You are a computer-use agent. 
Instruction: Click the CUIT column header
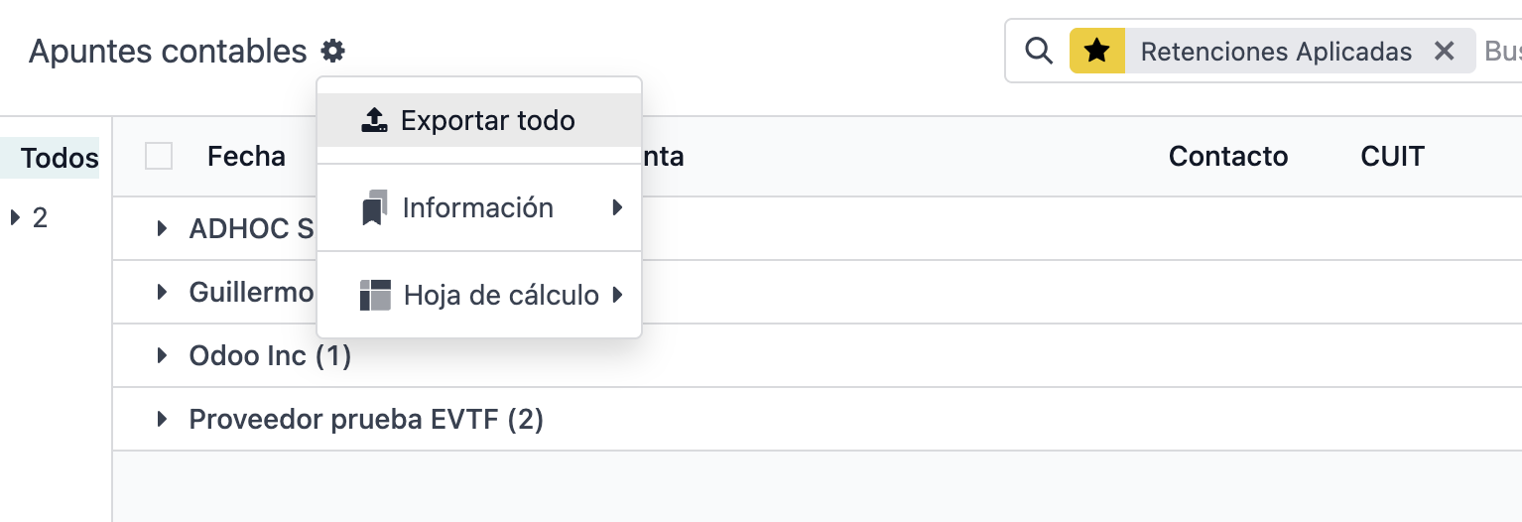click(1393, 156)
